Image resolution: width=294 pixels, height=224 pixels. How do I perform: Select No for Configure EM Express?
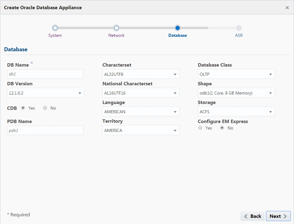click(x=222, y=128)
